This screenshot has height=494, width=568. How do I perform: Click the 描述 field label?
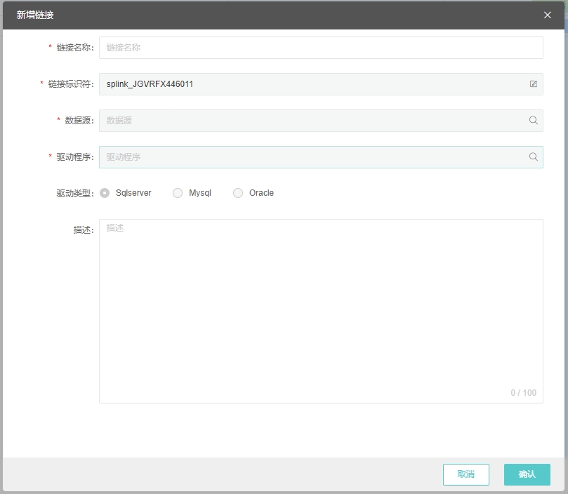(x=84, y=230)
